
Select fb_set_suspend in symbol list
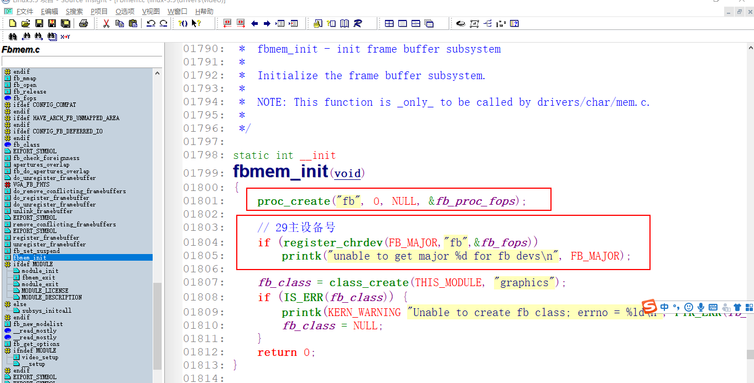(36, 251)
